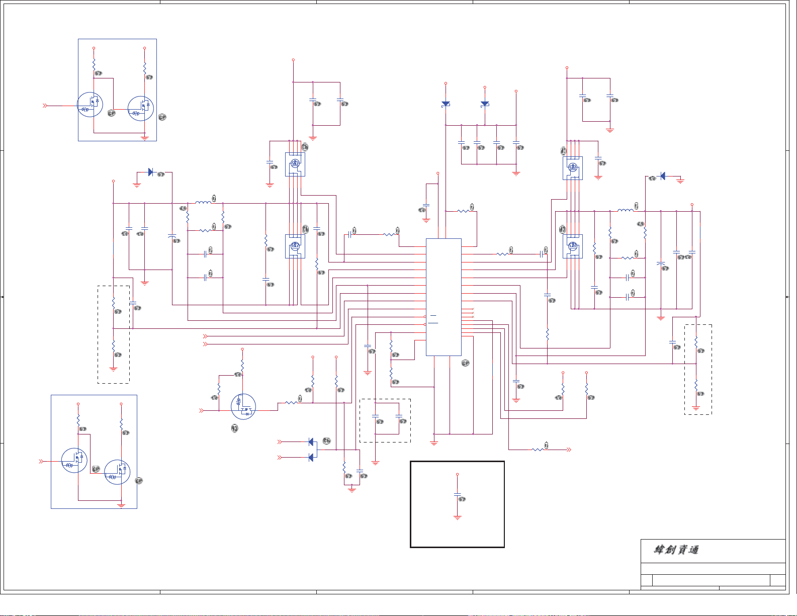This screenshot has width=797, height=616.
Task: Select the diode above the left inductor circuit
Action: 150,172
